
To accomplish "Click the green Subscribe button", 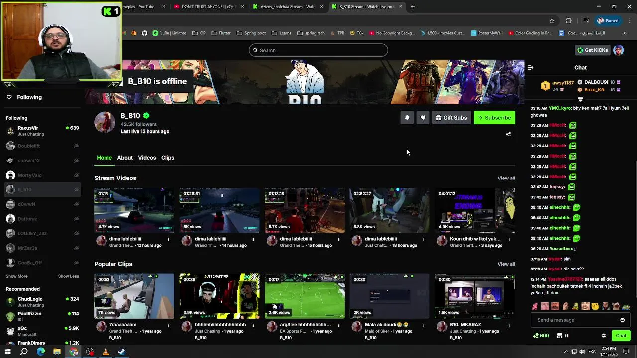I will [x=494, y=118].
